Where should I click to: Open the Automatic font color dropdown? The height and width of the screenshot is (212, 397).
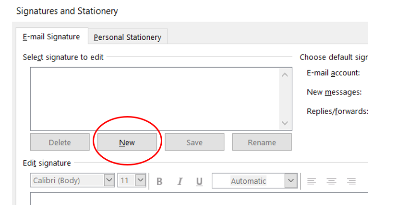(290, 181)
